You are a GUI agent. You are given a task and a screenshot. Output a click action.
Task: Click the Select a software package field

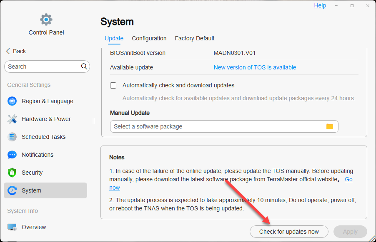[217, 126]
